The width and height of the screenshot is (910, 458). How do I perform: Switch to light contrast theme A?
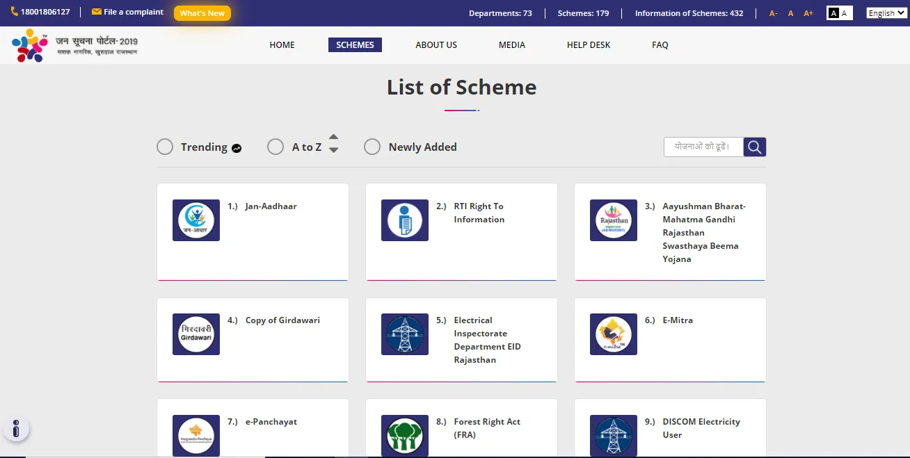click(845, 13)
